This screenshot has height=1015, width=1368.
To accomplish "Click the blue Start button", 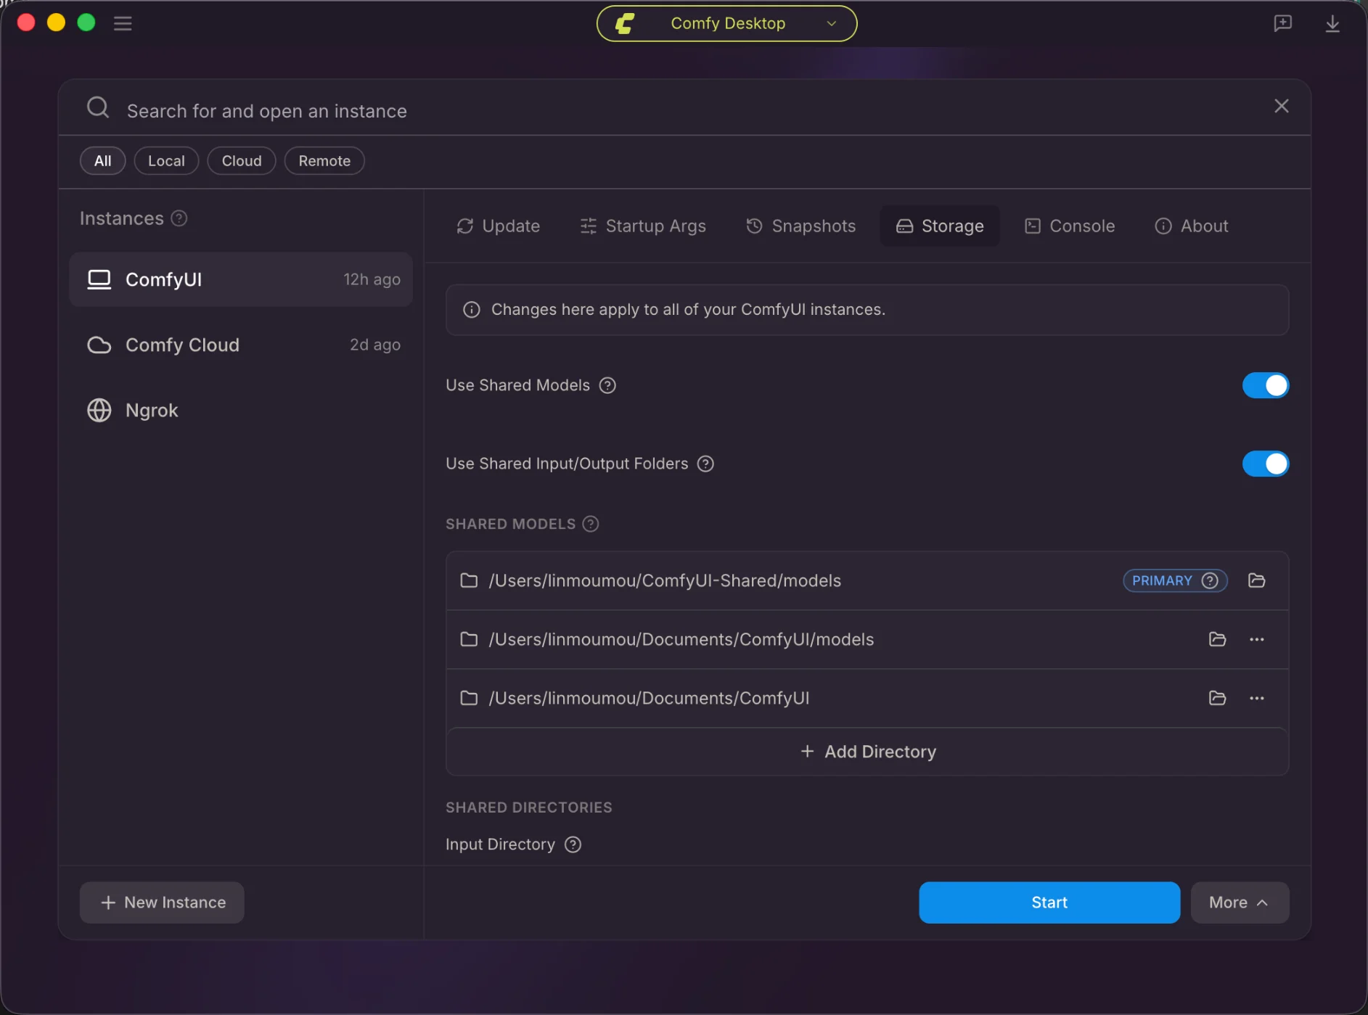I will [x=1049, y=903].
